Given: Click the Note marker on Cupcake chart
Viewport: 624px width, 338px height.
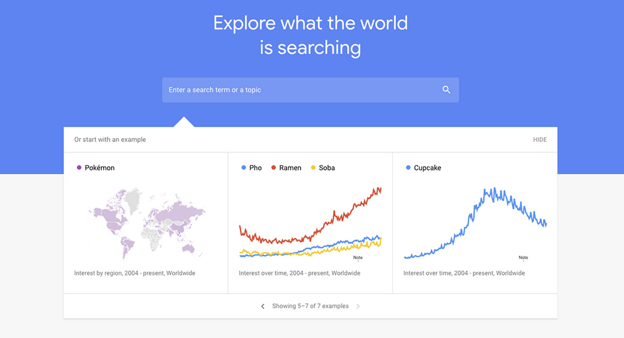Looking at the screenshot, I should point(523,258).
